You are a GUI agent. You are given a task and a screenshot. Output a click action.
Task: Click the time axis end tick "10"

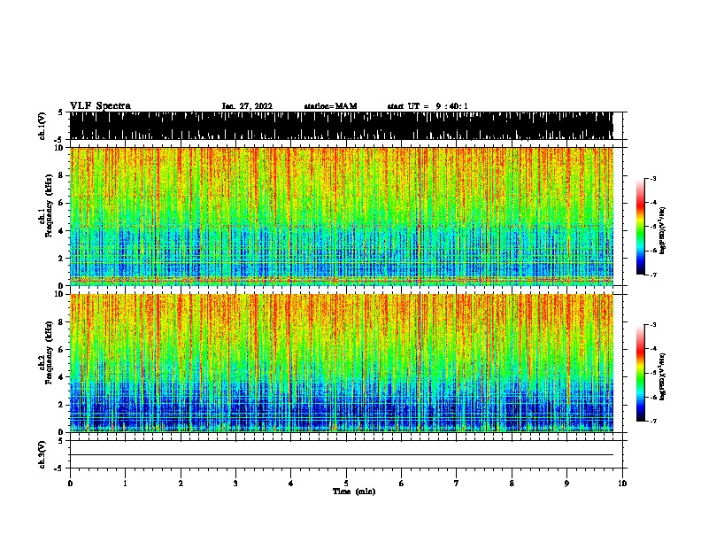pos(622,484)
